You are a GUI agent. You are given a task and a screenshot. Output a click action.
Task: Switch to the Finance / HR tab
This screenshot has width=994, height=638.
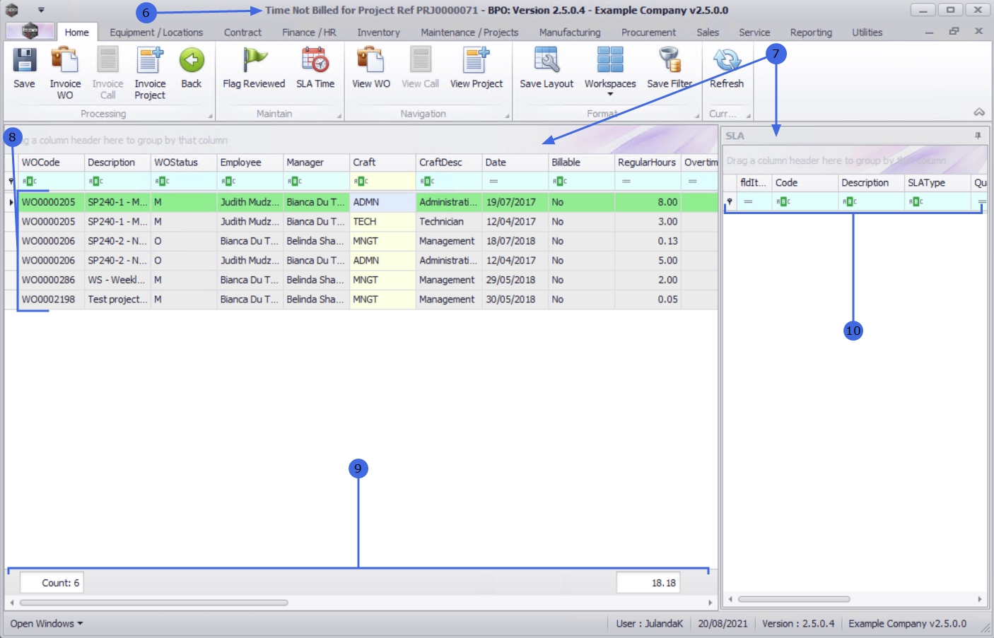point(309,33)
